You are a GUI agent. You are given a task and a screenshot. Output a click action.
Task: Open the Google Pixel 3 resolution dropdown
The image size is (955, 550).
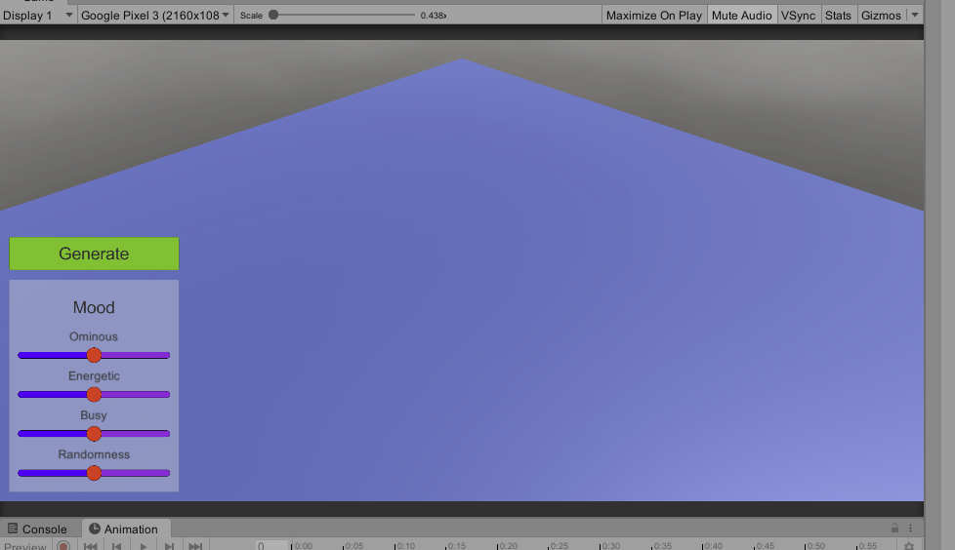point(155,16)
